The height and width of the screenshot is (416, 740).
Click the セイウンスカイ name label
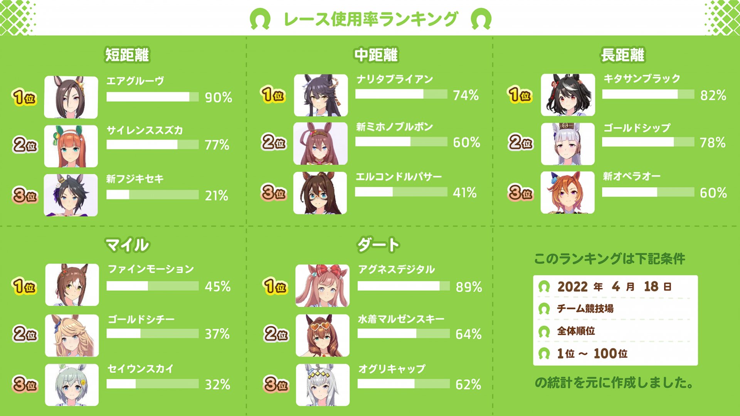(141, 369)
